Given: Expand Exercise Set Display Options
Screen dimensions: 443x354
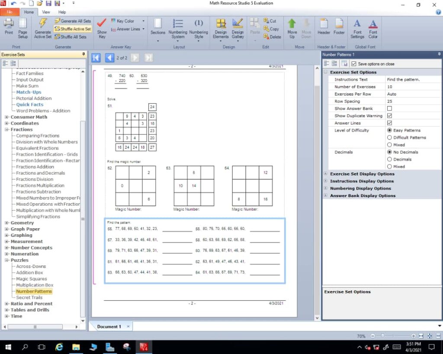Looking at the screenshot, I should click(325, 174).
